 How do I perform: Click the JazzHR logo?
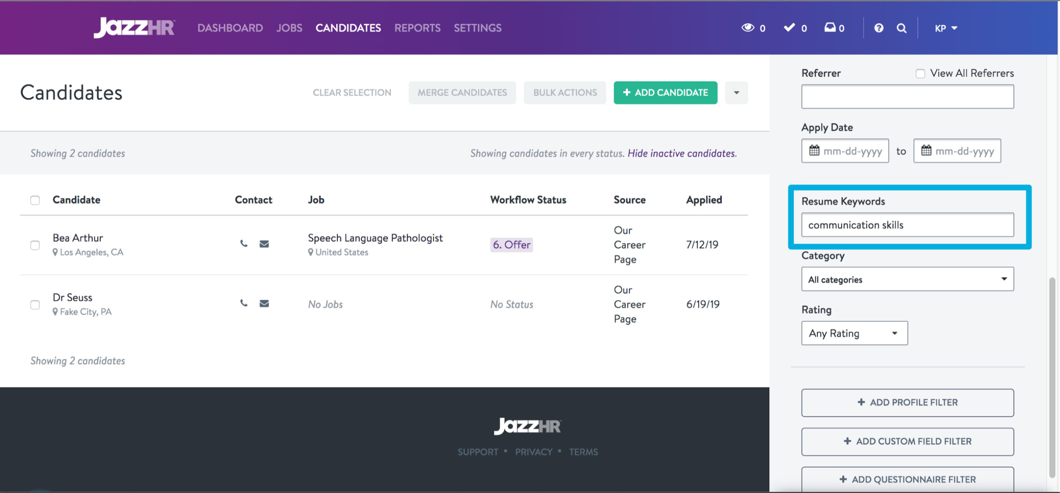(134, 28)
